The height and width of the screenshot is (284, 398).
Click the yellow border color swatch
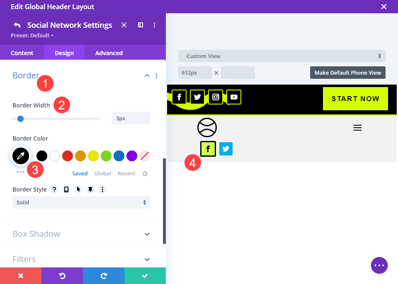tap(93, 155)
